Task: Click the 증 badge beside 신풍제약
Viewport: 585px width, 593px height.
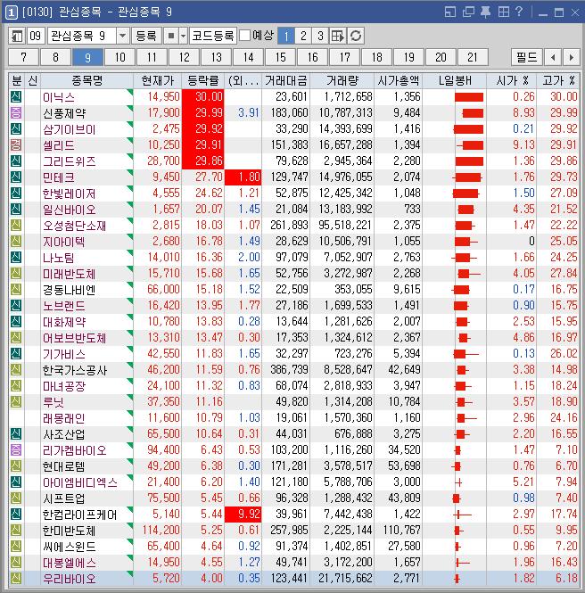Action: (x=16, y=112)
